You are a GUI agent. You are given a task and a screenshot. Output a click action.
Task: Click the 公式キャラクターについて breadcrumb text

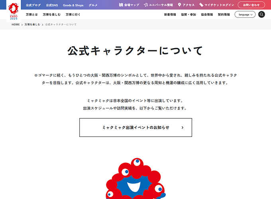click(x=61, y=25)
